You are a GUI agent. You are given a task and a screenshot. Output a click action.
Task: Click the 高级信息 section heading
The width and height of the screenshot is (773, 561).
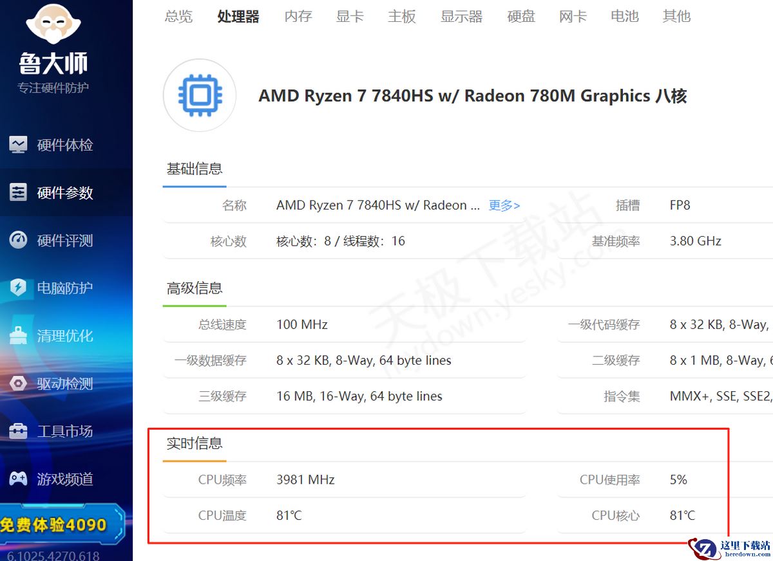(x=195, y=288)
